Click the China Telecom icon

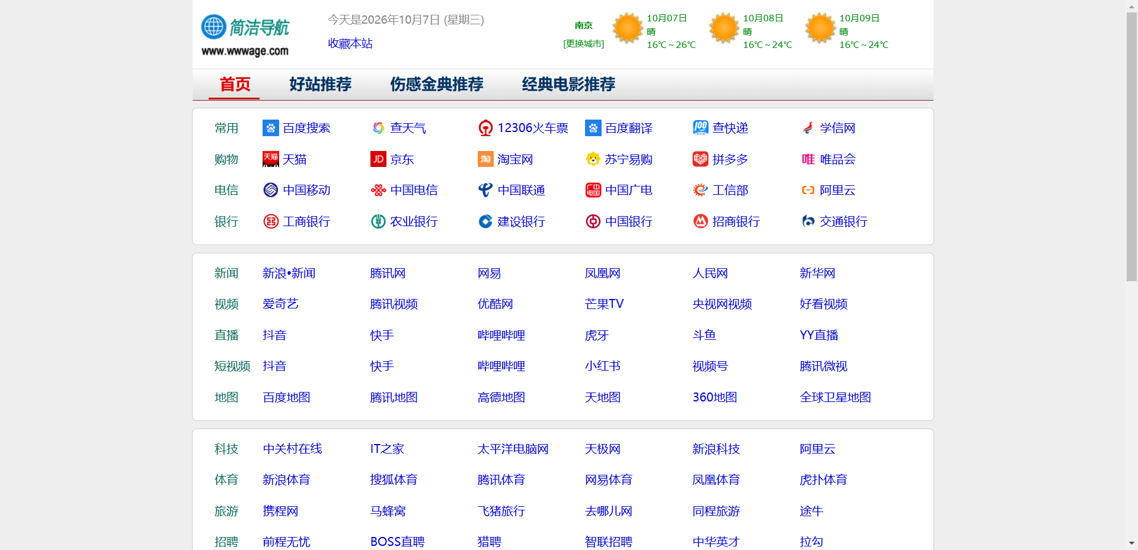click(378, 190)
